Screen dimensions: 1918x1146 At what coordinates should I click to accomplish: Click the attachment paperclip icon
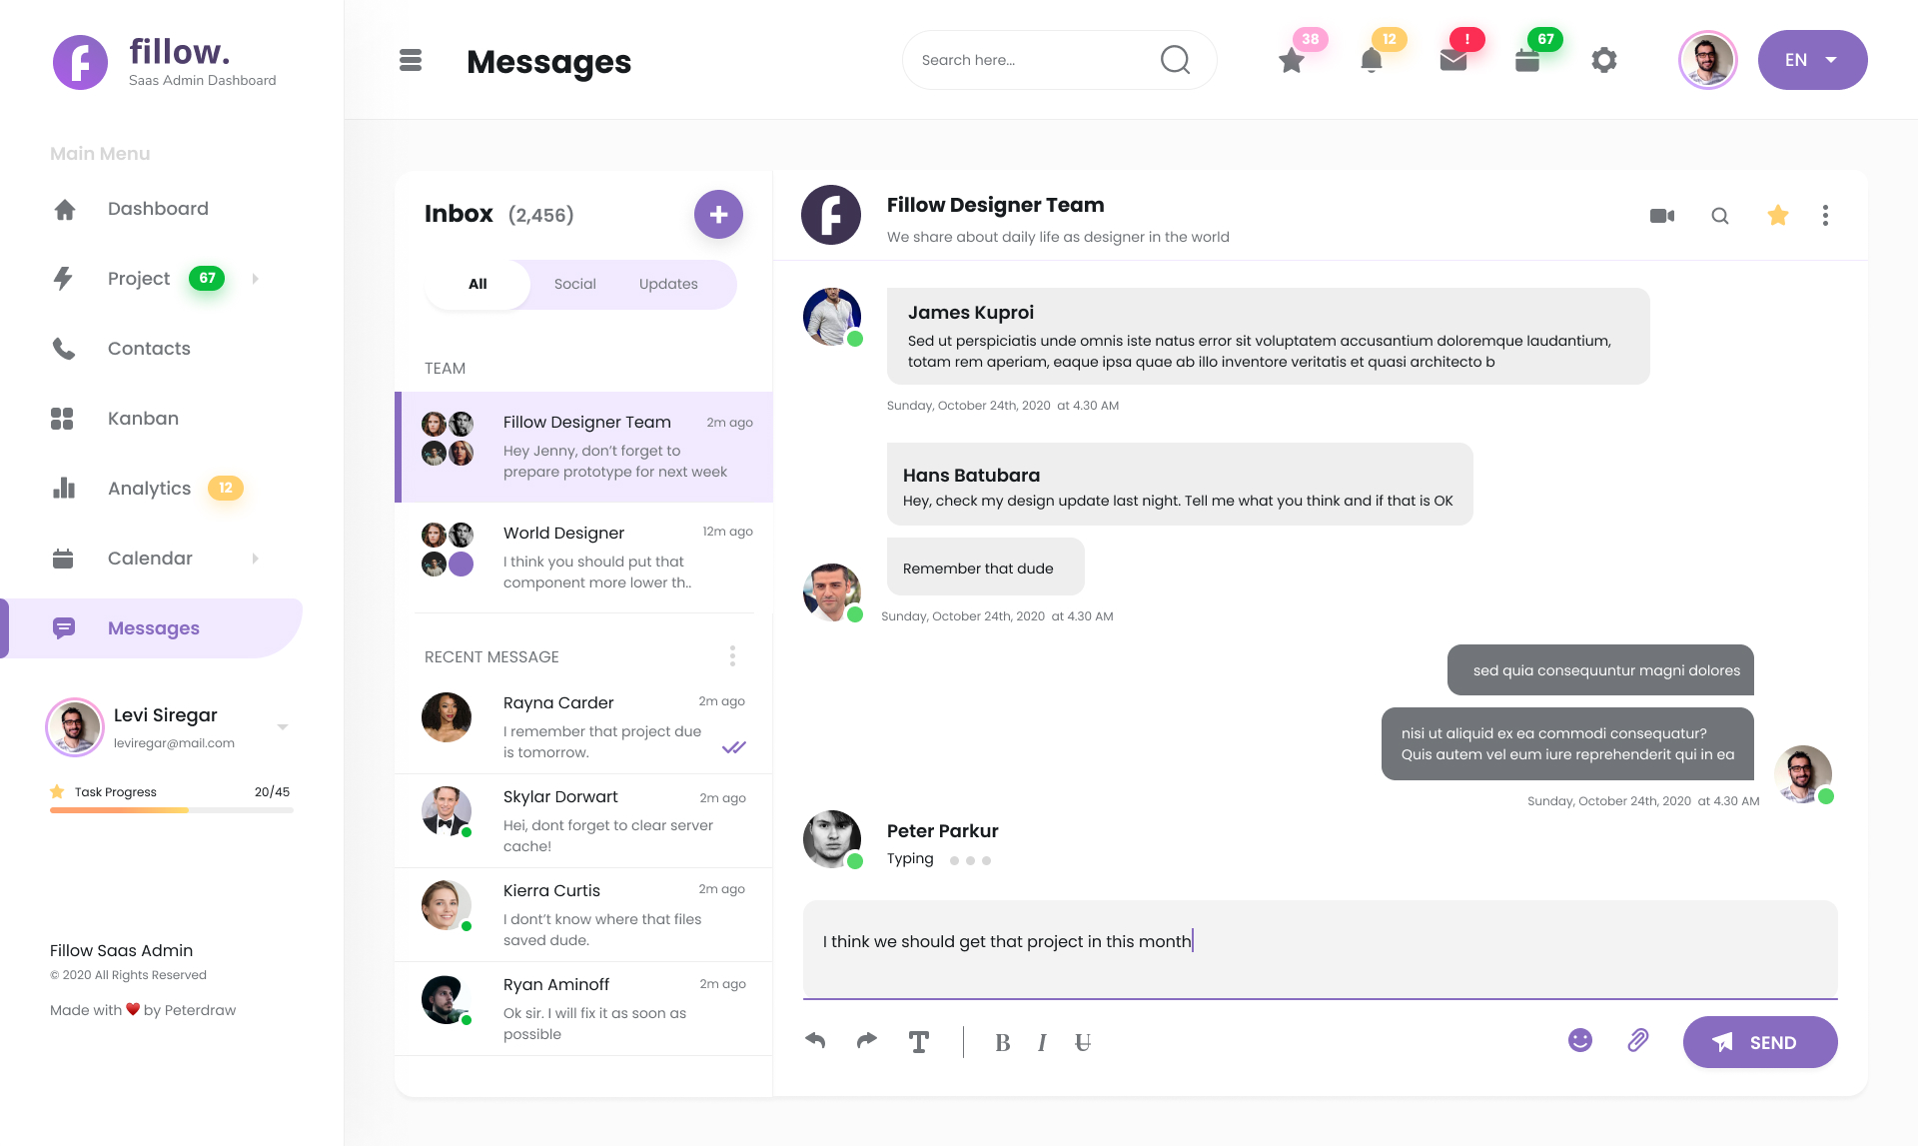(x=1638, y=1040)
